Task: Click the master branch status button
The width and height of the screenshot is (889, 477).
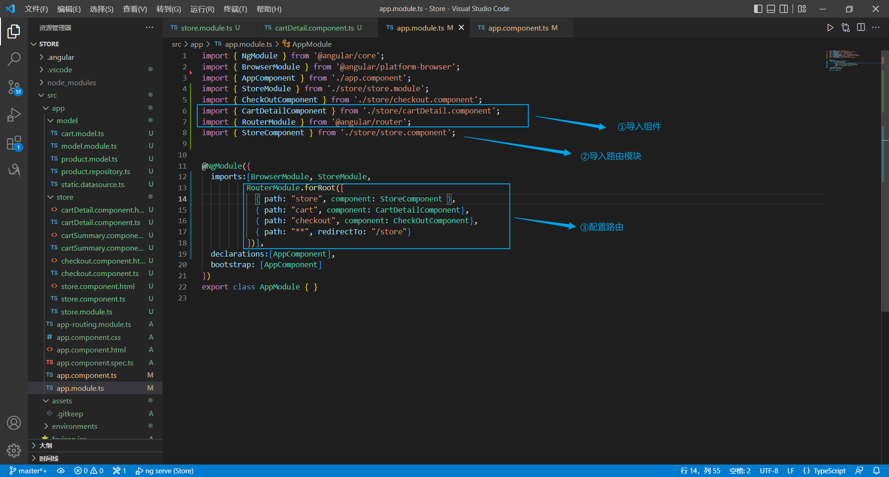Action: (28, 471)
